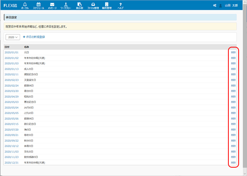Delete the 2020/05/04 みどりの日 holiday
This screenshot has width=247, height=176.
(233, 108)
